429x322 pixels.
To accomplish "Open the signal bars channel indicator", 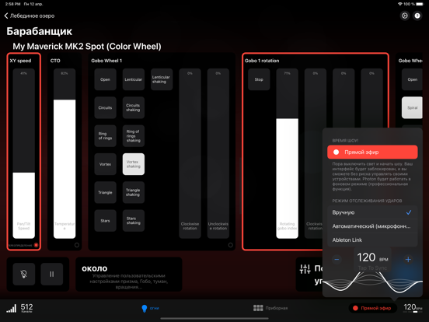I will tap(11, 308).
